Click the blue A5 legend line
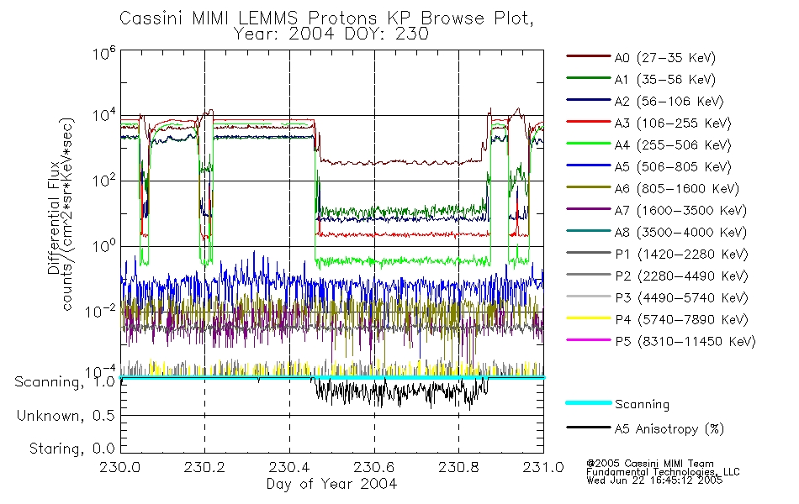This screenshot has width=799, height=504. click(x=589, y=165)
